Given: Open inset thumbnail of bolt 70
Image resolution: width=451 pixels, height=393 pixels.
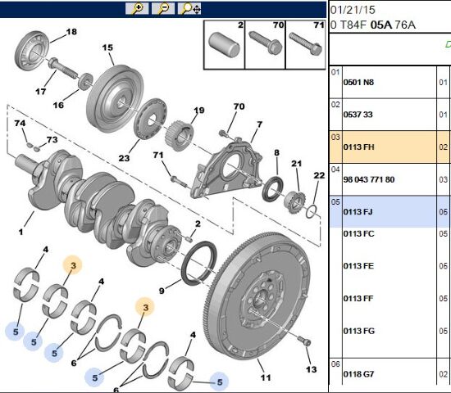Looking at the screenshot, I should (265, 45).
